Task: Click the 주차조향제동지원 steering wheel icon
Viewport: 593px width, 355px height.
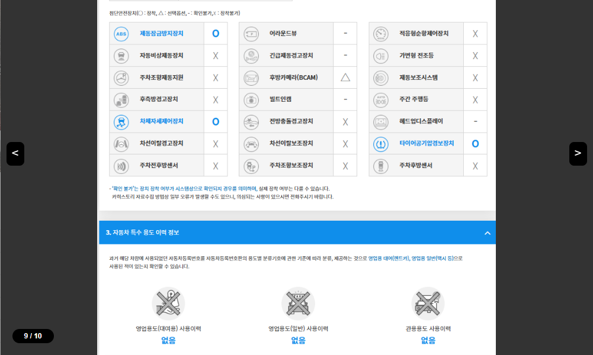Action: tap(121, 78)
